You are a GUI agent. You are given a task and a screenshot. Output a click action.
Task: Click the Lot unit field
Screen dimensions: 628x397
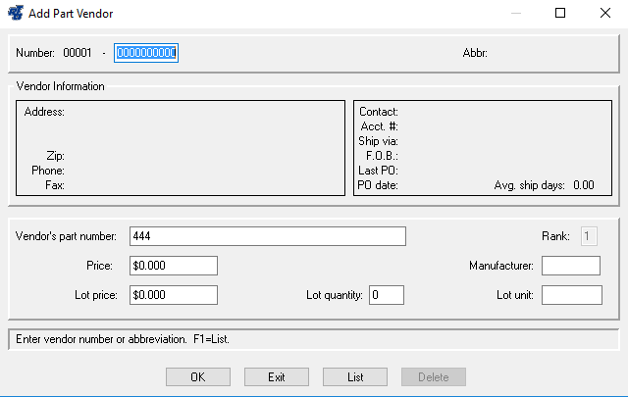[x=571, y=295]
